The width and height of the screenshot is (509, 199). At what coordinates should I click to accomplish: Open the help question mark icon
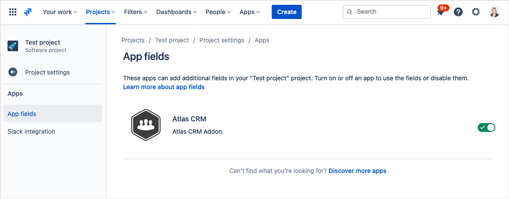click(458, 12)
